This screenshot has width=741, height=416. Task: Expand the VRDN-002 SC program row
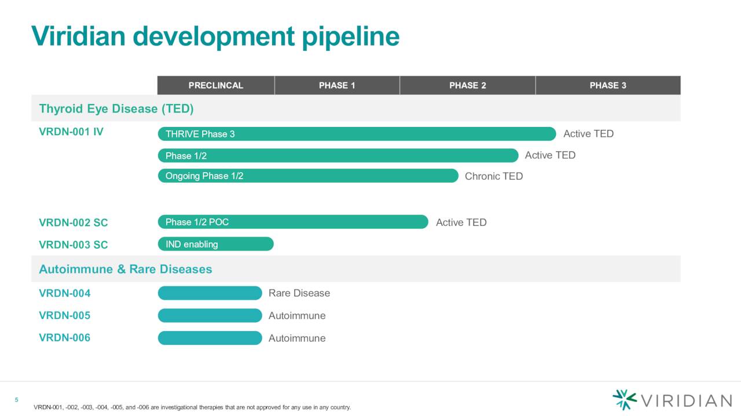(x=73, y=222)
